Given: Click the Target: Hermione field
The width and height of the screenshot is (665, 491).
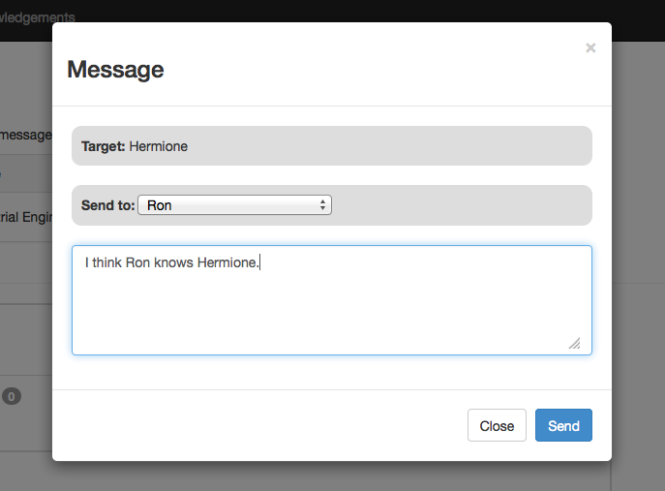Looking at the screenshot, I should click(331, 146).
